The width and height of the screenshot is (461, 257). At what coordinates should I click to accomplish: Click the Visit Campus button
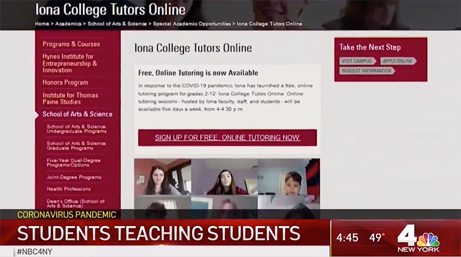[357, 61]
